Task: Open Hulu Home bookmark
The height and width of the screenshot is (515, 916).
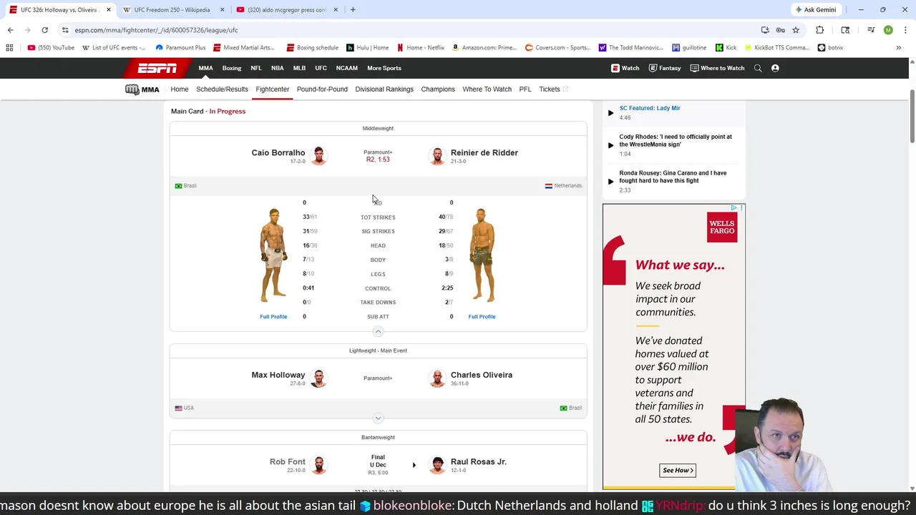Action: (368, 48)
